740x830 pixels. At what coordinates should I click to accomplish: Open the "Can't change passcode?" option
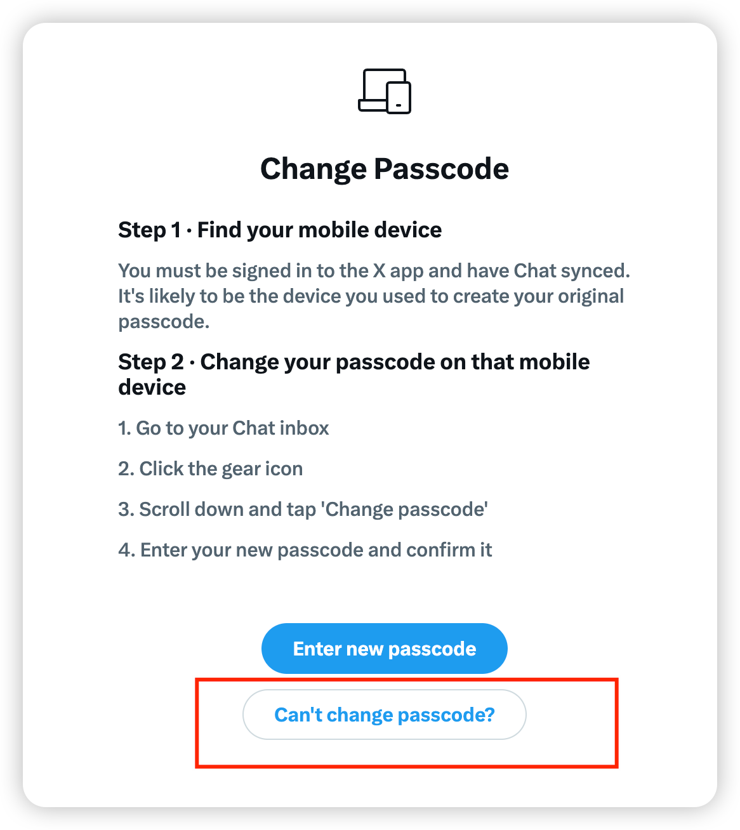(x=384, y=715)
